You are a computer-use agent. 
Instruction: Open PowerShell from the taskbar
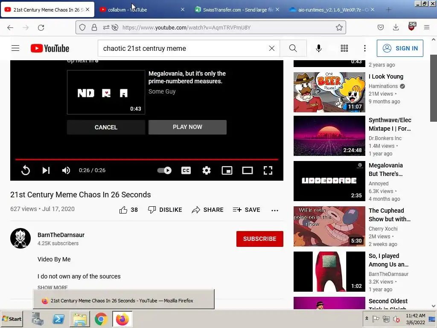click(x=58, y=319)
